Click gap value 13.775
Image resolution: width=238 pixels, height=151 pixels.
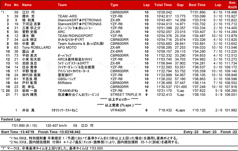pyautogui.click(x=180, y=16)
